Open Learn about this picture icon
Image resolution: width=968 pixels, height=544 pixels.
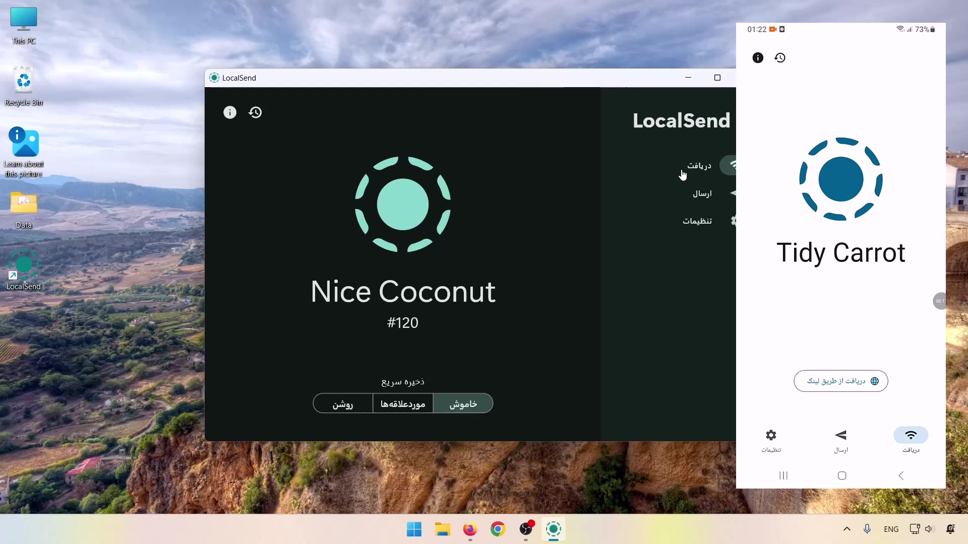24,152
